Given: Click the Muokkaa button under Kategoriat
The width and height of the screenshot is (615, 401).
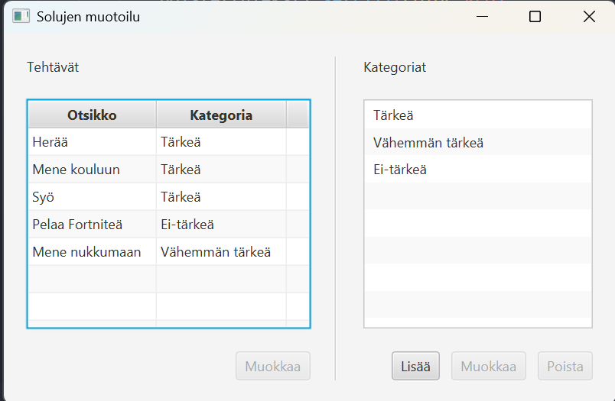Looking at the screenshot, I should pos(489,367).
